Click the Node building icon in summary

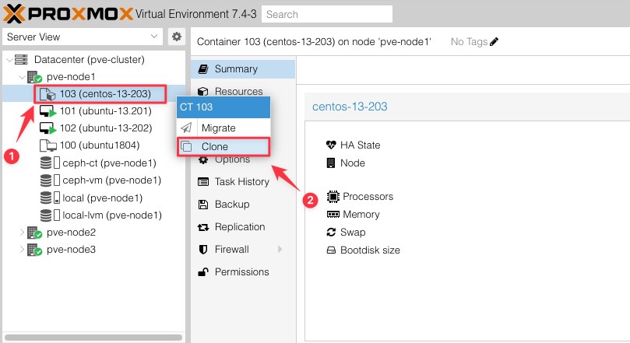(x=331, y=163)
